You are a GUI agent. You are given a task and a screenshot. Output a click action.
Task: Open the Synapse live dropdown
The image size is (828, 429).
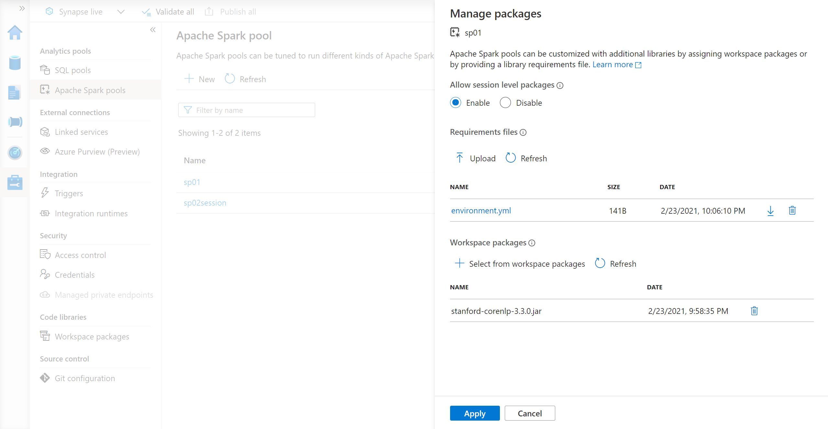click(121, 12)
